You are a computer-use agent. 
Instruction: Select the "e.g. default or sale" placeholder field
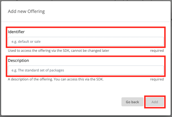coord(86,41)
